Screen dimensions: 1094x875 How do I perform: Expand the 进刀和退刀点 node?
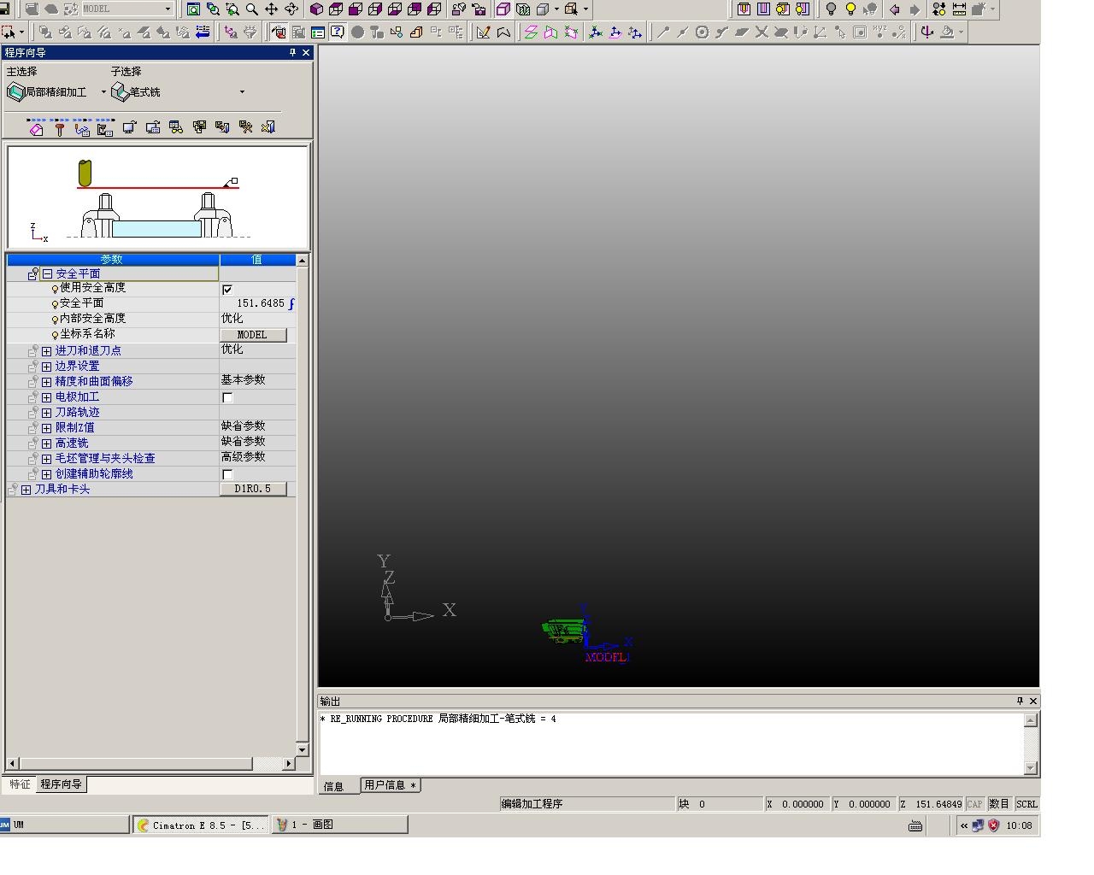(x=46, y=351)
